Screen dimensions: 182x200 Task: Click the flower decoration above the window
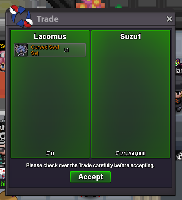pos(90,3)
